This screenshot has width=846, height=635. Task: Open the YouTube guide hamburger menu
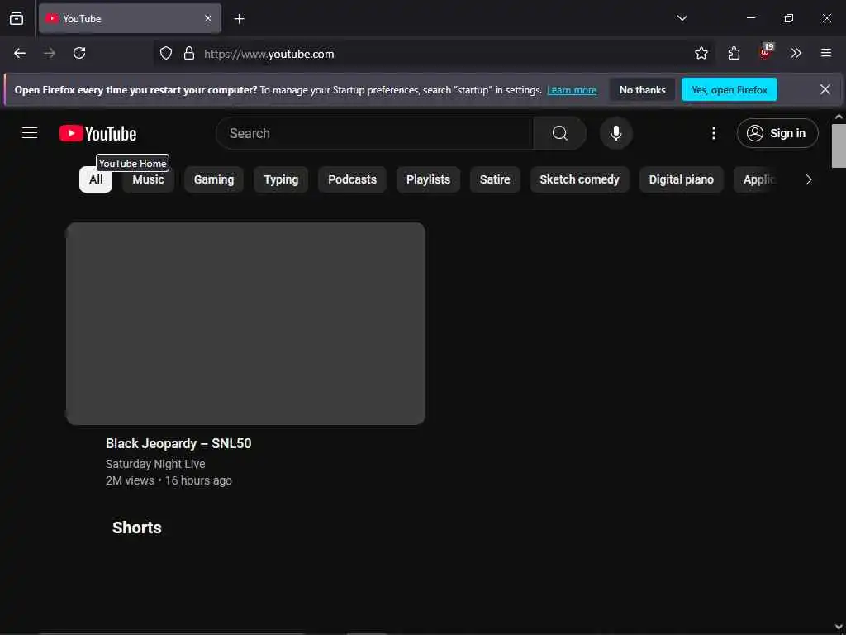coord(30,133)
